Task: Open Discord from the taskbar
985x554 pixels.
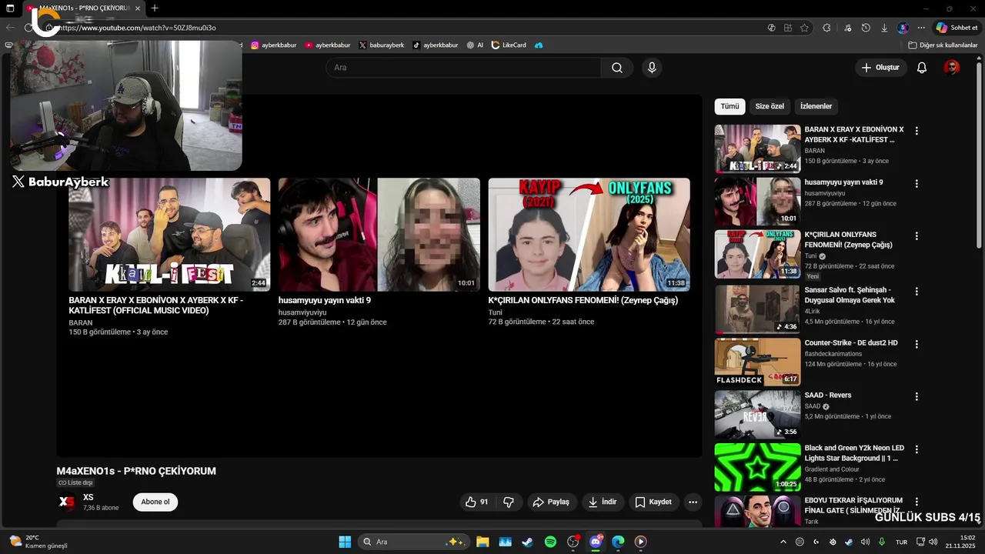Action: [596, 542]
